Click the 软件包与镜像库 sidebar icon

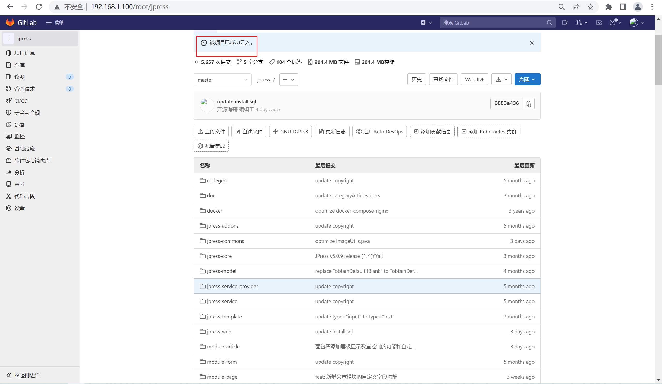[9, 161]
